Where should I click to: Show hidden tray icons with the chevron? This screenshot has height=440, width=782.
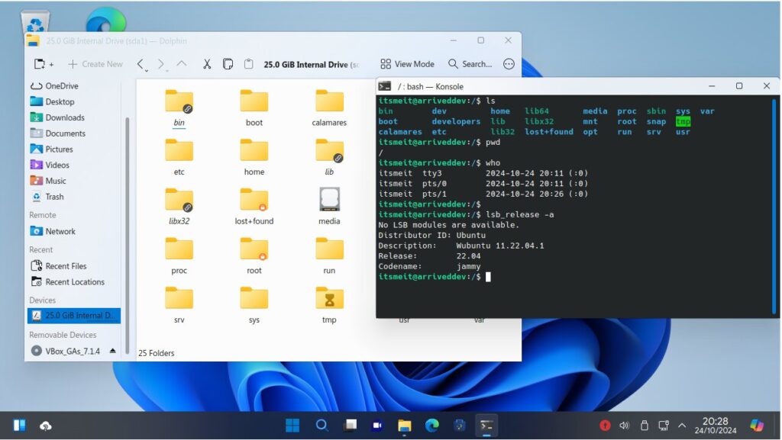682,425
